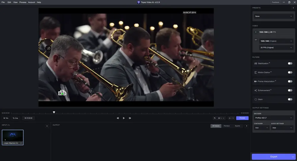Enable the Grain filter toggle
Image resolution: width=297 pixels, height=161 pixels.
(290, 99)
